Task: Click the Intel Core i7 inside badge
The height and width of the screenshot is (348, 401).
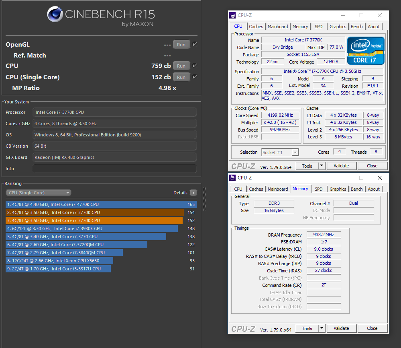Action: coord(366,51)
